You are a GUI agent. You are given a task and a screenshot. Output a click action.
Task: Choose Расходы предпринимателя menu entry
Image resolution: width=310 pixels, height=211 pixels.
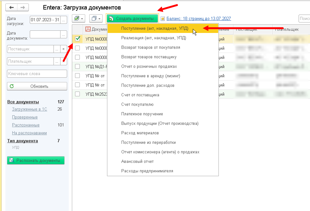(x=163, y=171)
